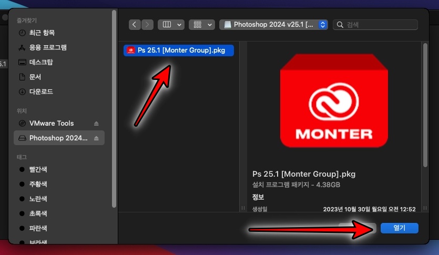The width and height of the screenshot is (439, 255).
Task: Open 문서 in the sidebar
Action: 35,77
